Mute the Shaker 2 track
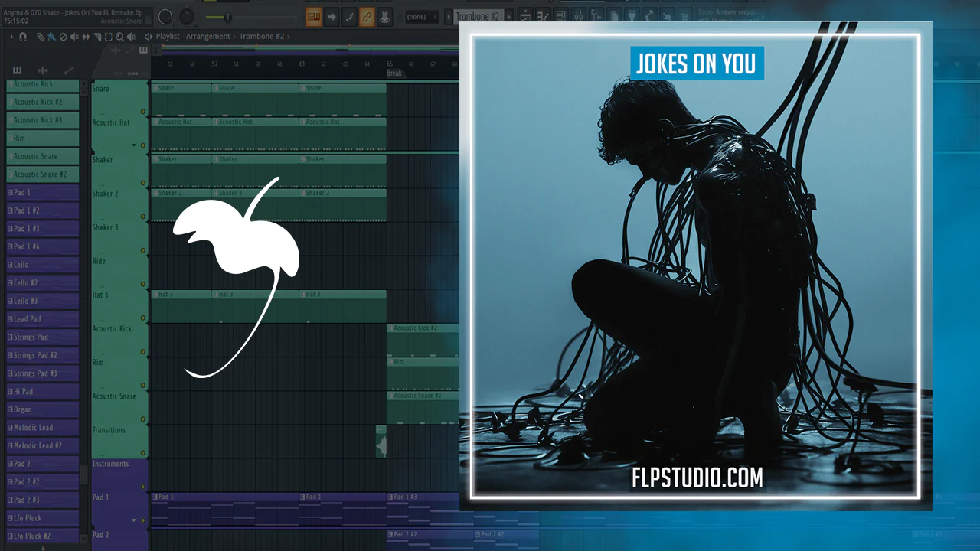 pos(142,217)
